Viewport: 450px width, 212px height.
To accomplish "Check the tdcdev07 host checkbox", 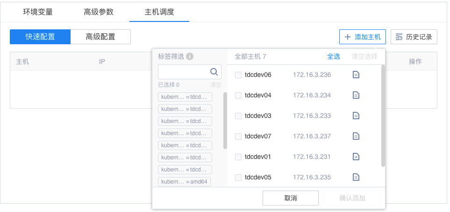I will tap(238, 137).
